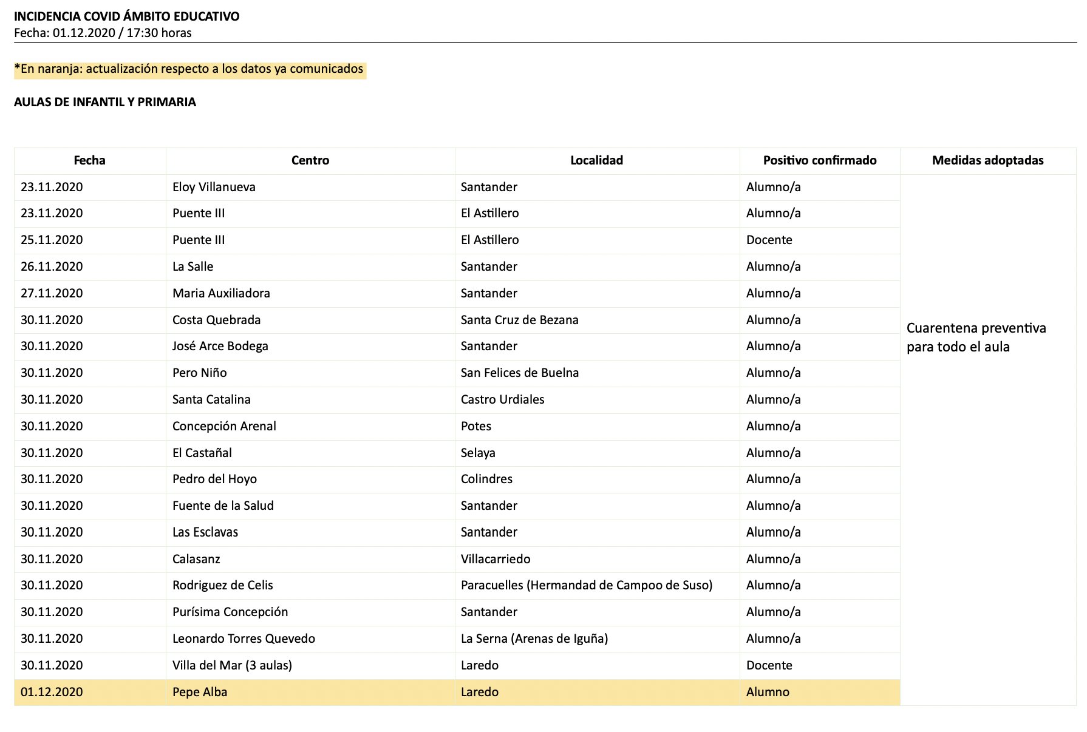Select the 25.11.2020 date cell
1087x732 pixels.
point(52,240)
